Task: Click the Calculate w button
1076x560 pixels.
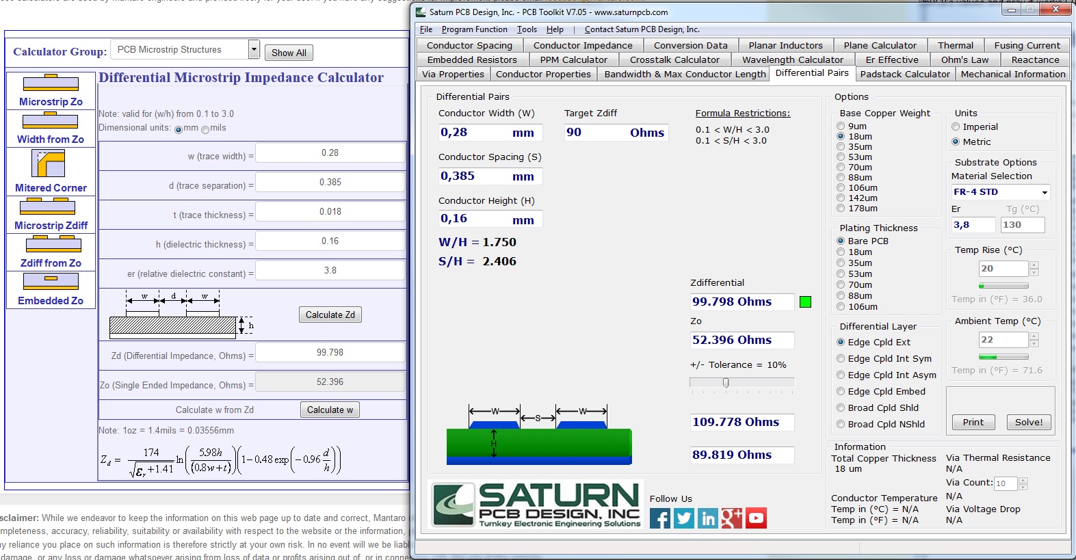Action: [x=330, y=410]
